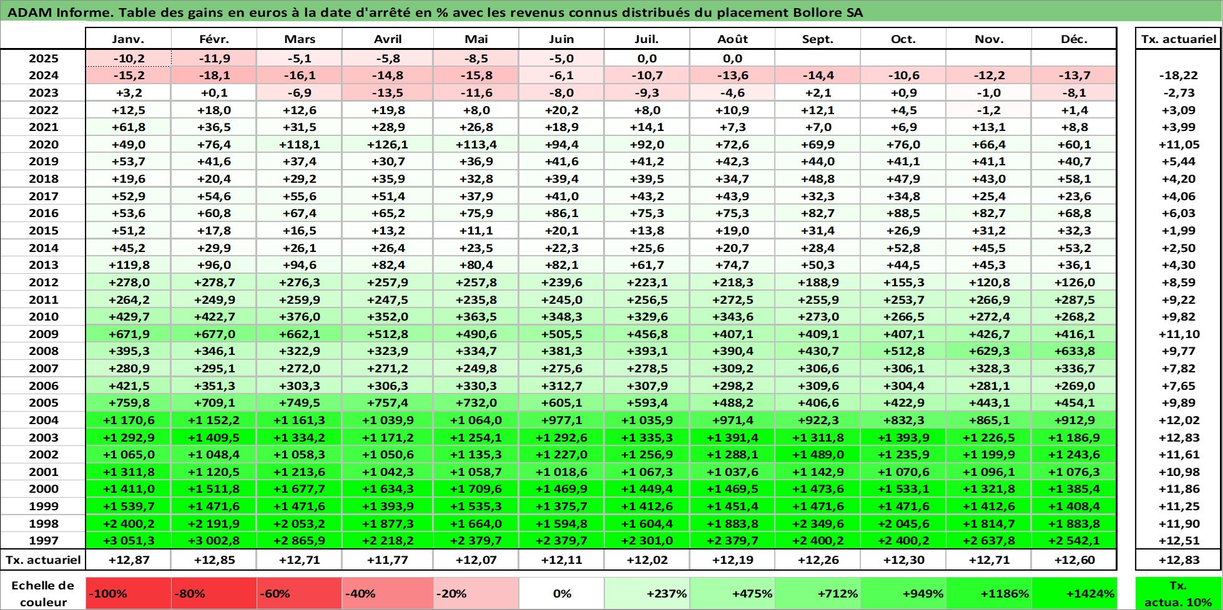
Task: Click cell +1 489,0 for September 2002
Action: click(x=818, y=455)
